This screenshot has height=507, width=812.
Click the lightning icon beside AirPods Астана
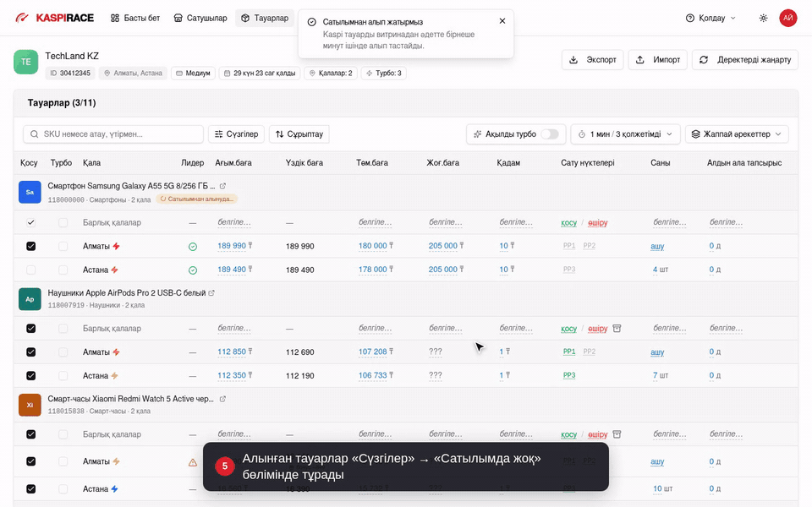(x=114, y=375)
